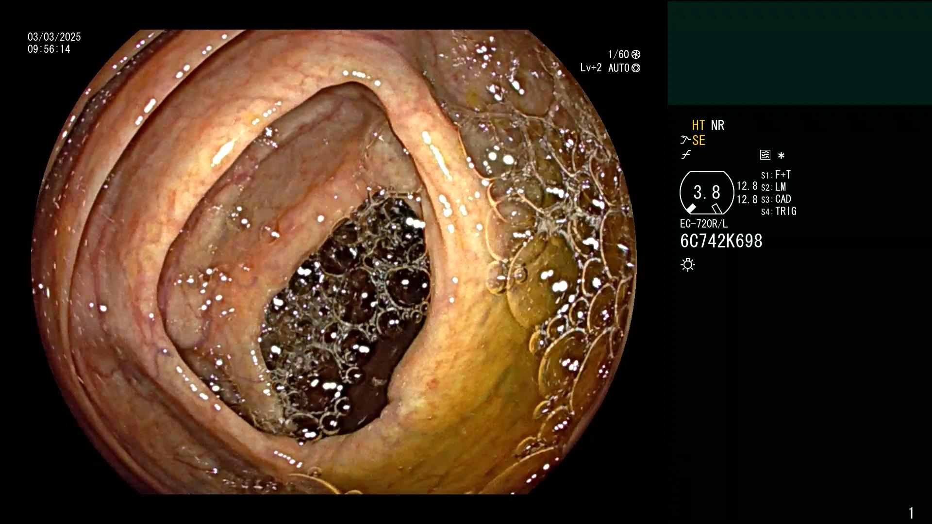Click the serial number 6C742K698
This screenshot has height=524, width=932.
coord(721,241)
